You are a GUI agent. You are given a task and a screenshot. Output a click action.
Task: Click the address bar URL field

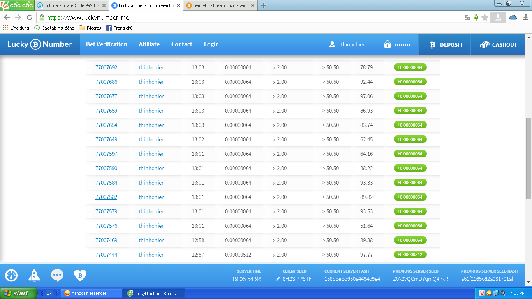(x=249, y=18)
